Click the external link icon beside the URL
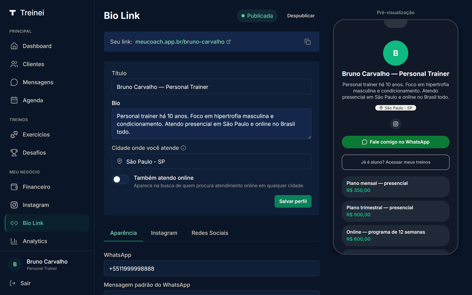Screen dimensions: 472x295 pos(229,42)
